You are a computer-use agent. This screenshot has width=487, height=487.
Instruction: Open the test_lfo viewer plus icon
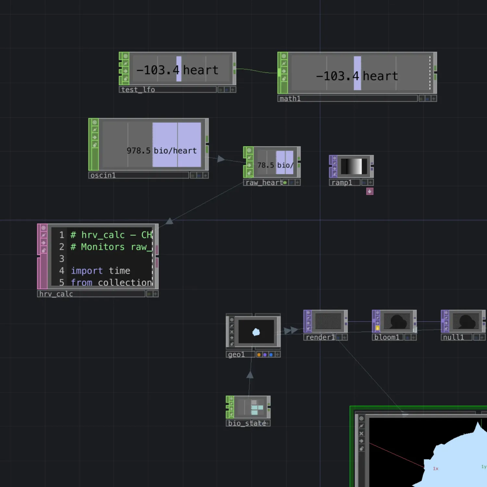coord(233,90)
